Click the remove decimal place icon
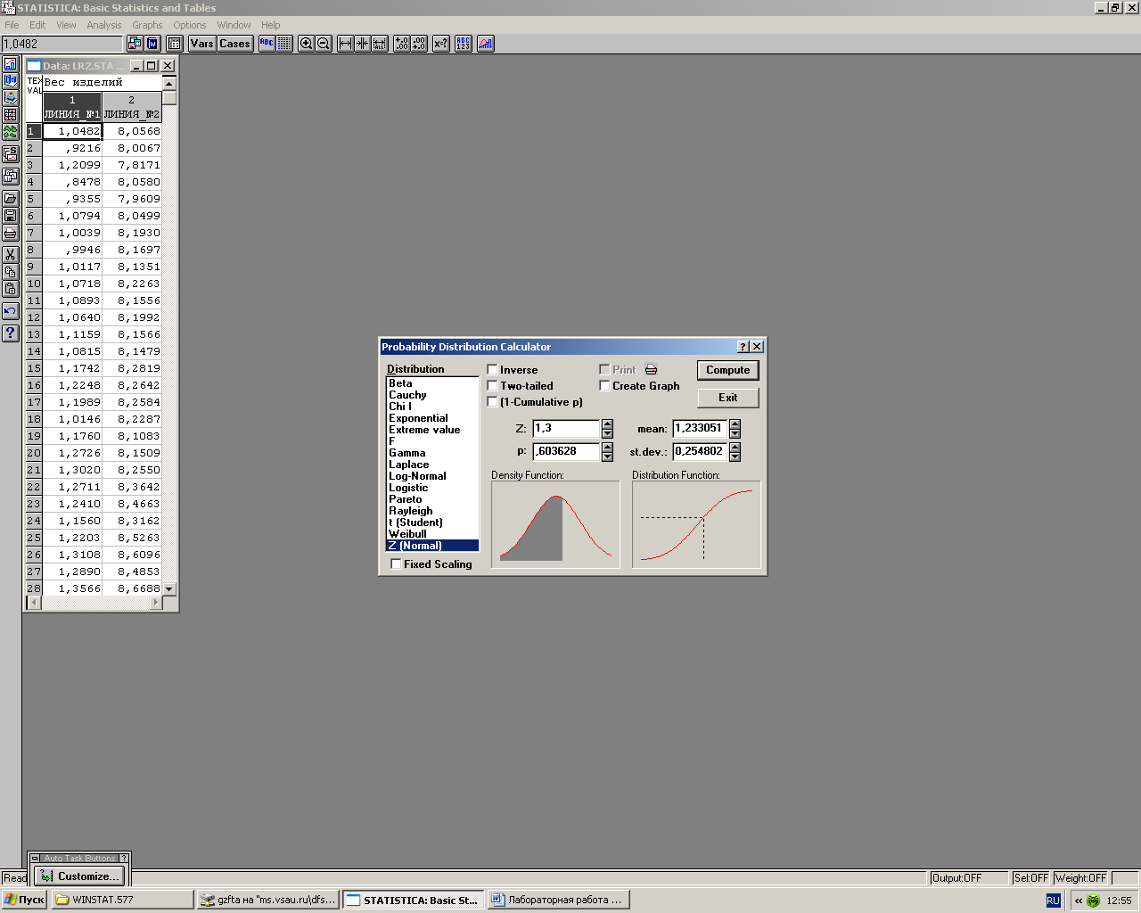The image size is (1141, 913). (x=419, y=43)
